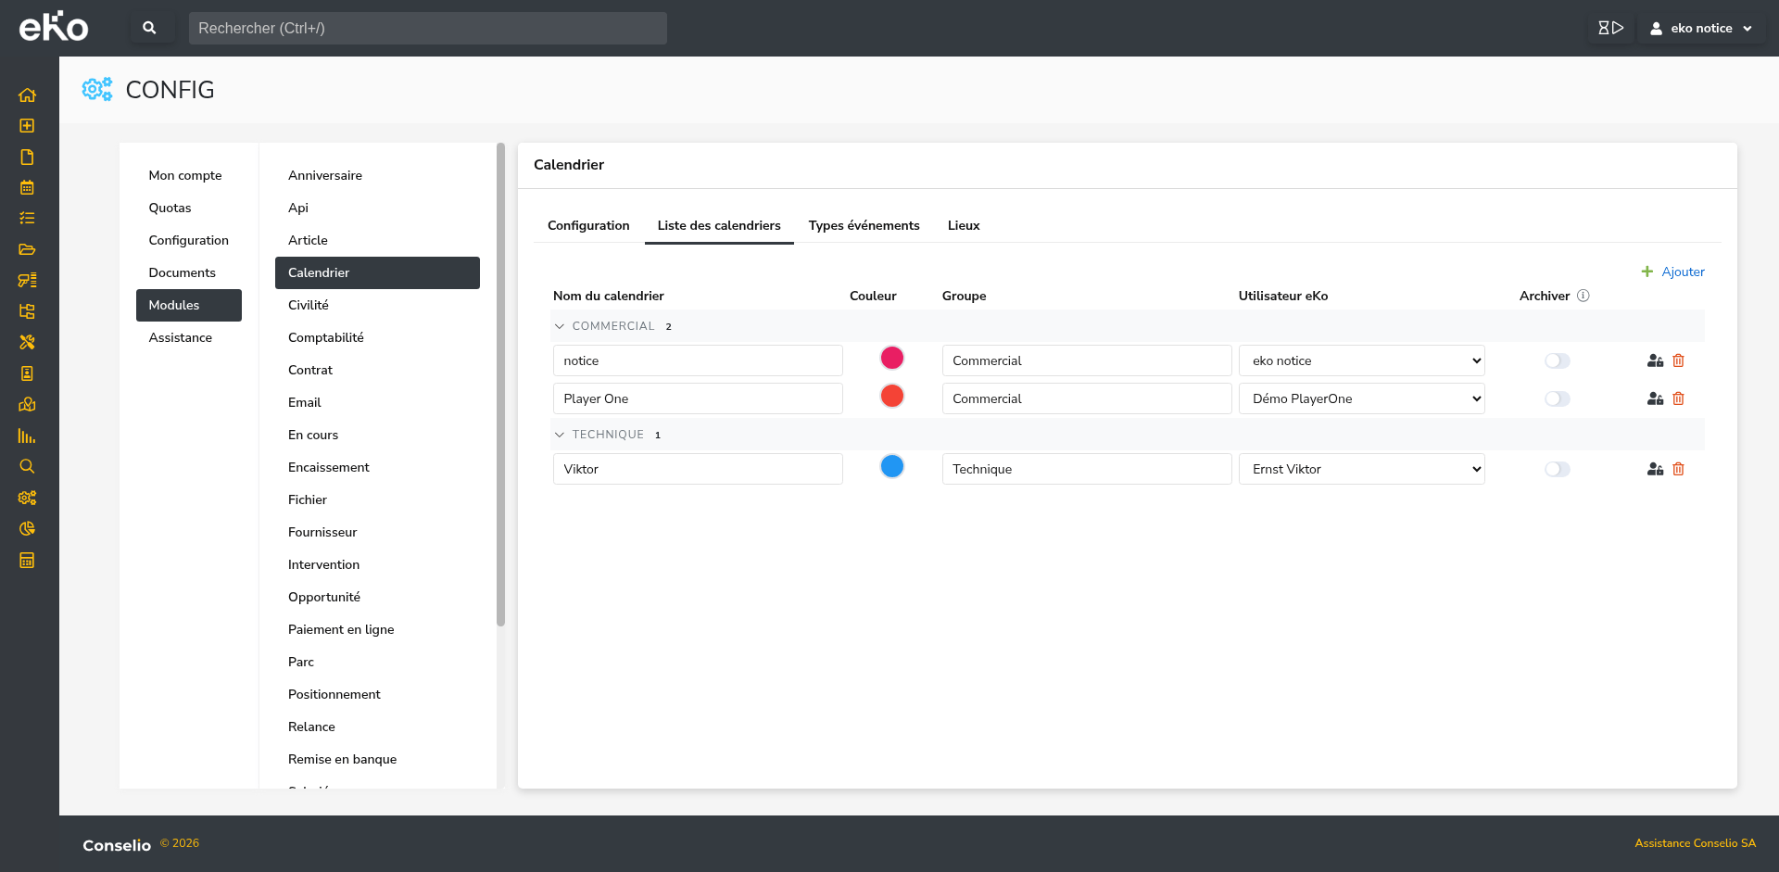Open the pie chart reports icon
This screenshot has width=1779, height=872.
pos(27,528)
